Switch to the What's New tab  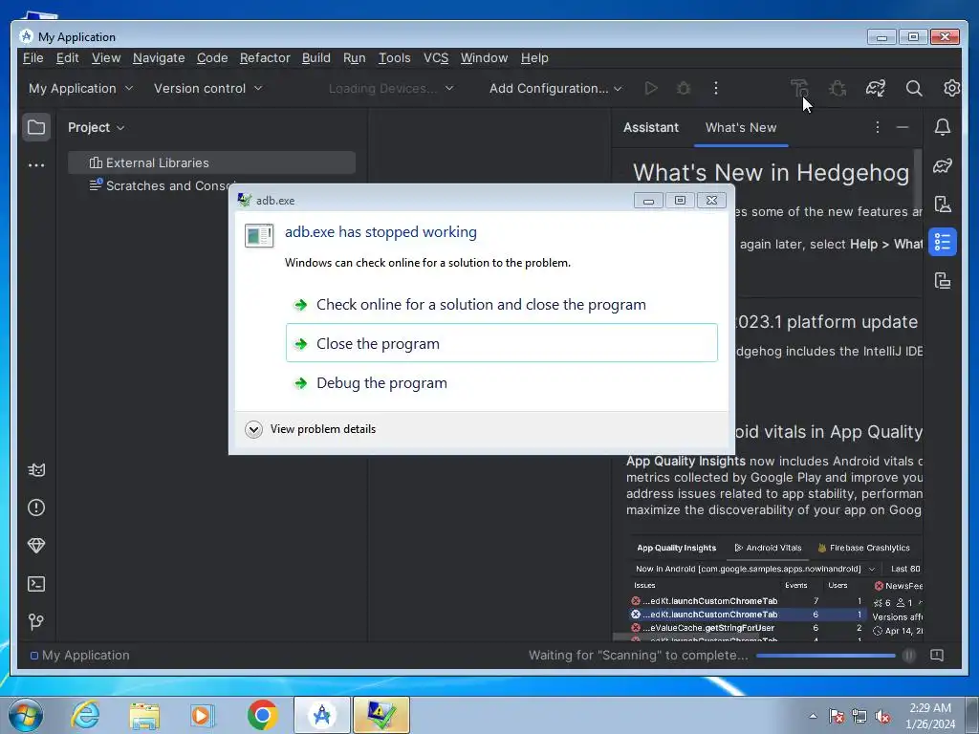click(x=741, y=127)
